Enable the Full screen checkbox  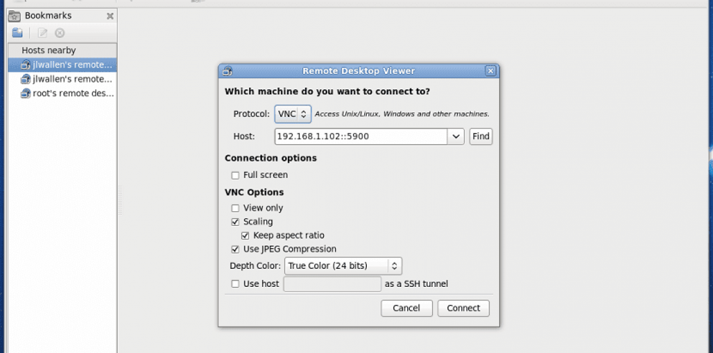pos(235,175)
